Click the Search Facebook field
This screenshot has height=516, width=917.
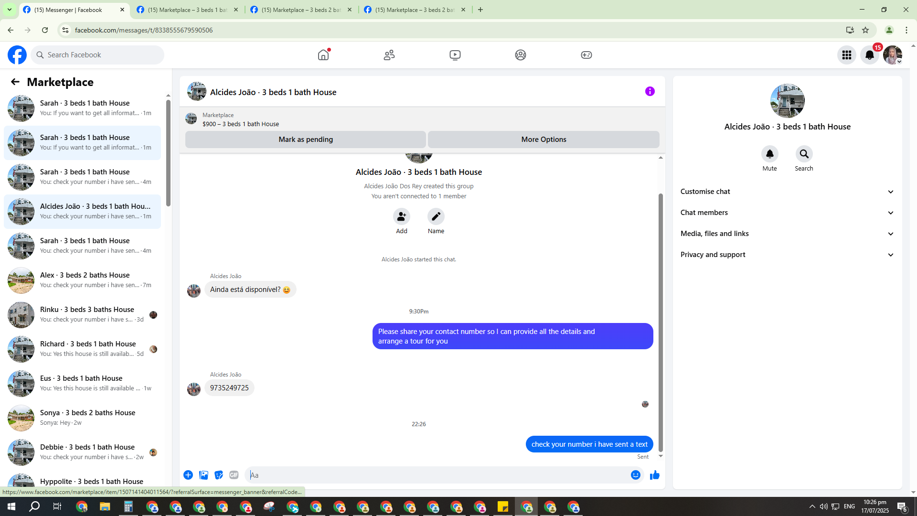pyautogui.click(x=97, y=55)
